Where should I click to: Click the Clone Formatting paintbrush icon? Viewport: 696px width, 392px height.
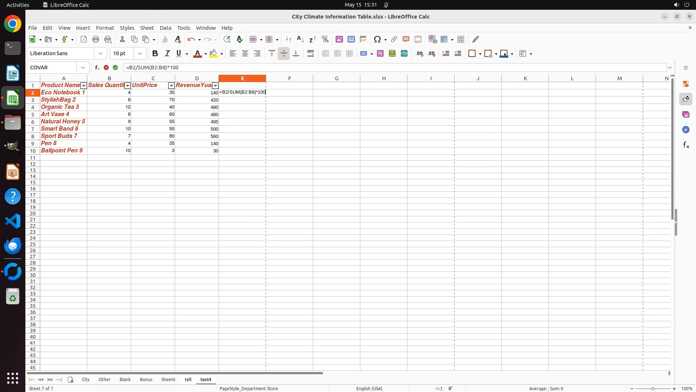165,39
